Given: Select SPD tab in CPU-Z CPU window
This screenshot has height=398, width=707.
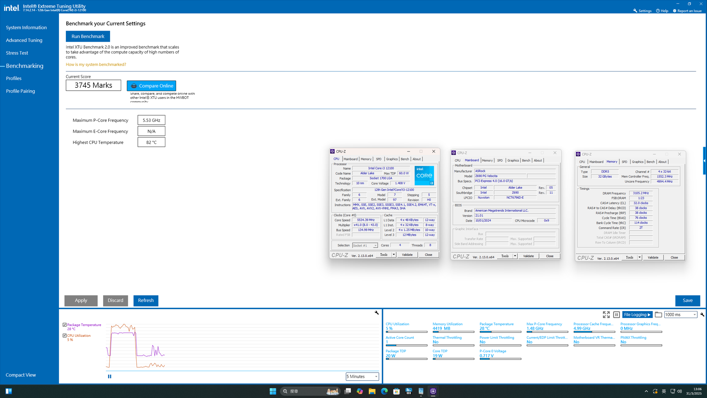Looking at the screenshot, I should point(379,159).
